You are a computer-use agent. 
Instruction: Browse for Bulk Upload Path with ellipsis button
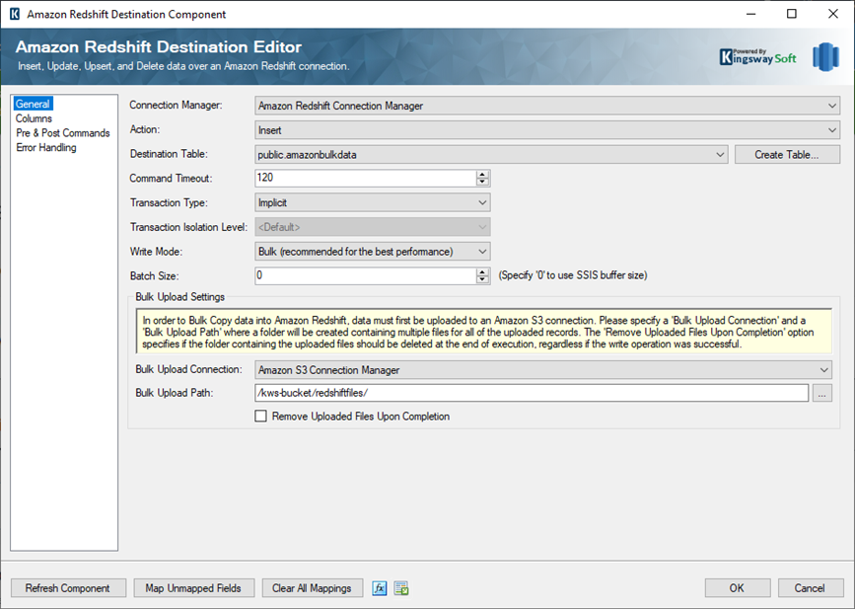click(x=822, y=393)
